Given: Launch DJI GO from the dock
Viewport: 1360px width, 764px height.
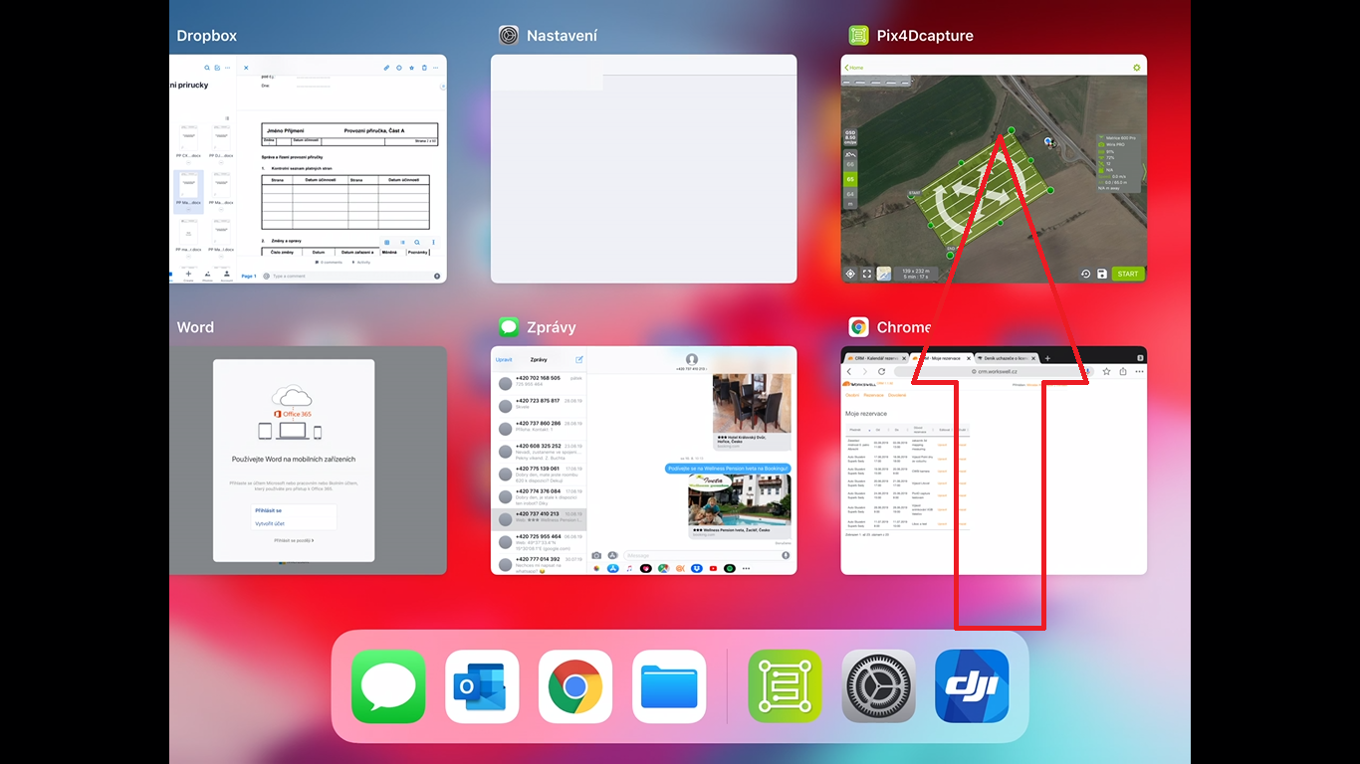Looking at the screenshot, I should 972,686.
